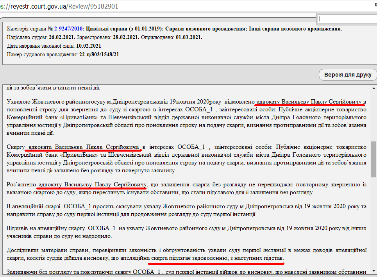
Task: Open case number link 2-9247/2010
Action: pyautogui.click(x=68, y=29)
